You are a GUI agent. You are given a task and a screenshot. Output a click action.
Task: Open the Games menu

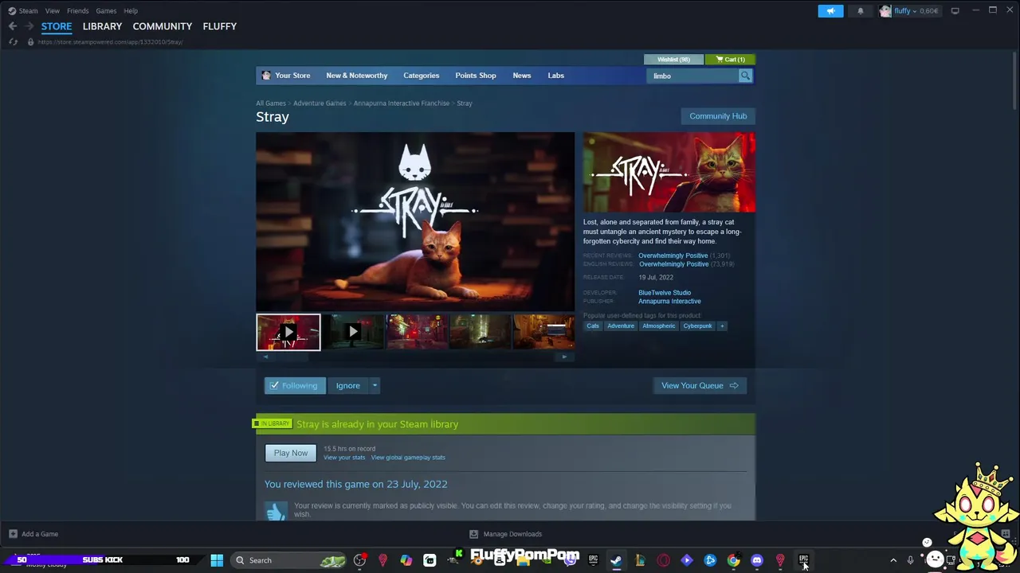point(106,11)
